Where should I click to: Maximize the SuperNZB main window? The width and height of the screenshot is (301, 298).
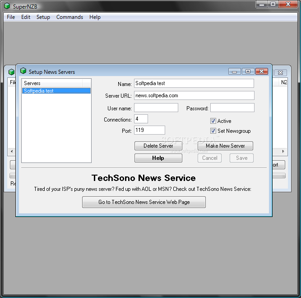coord(273,4)
